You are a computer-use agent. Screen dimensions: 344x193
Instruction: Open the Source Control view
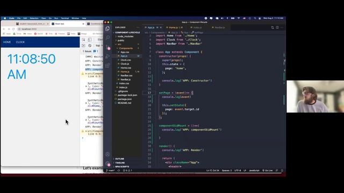click(x=107, y=47)
